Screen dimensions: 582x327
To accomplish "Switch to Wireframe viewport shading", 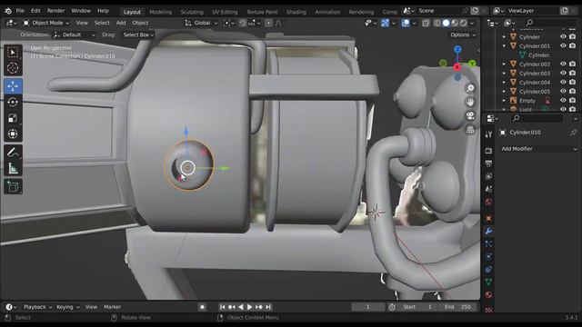I will (x=437, y=23).
